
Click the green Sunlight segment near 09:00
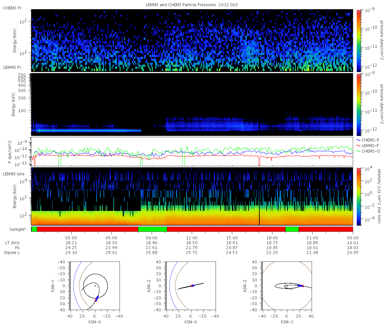coord(153,229)
